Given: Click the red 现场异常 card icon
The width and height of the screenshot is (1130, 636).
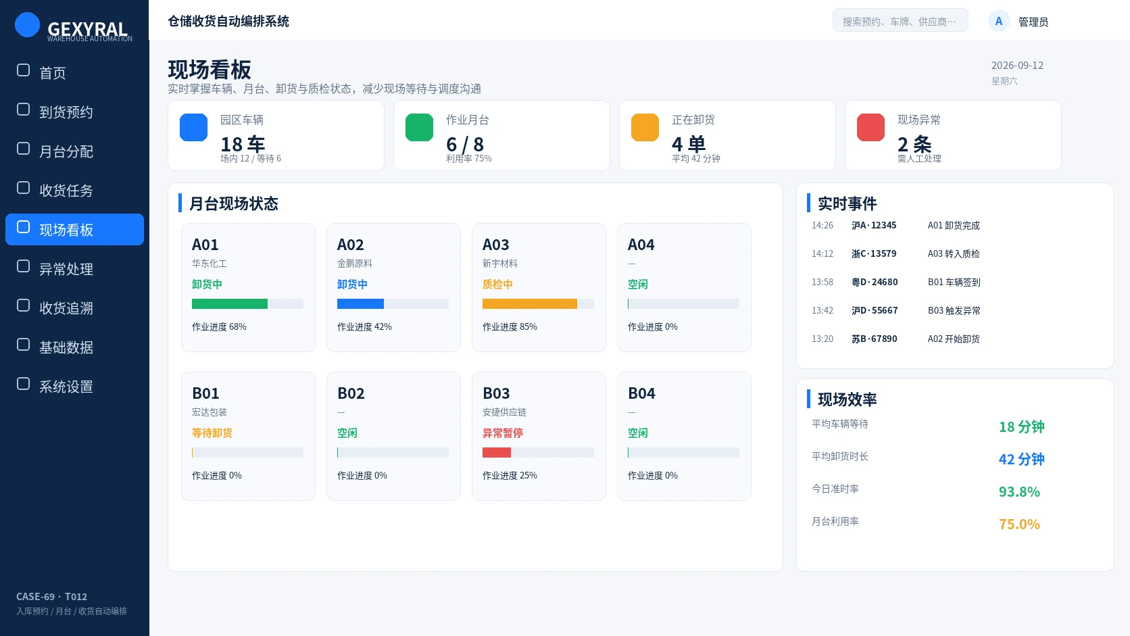Looking at the screenshot, I should click(x=871, y=128).
